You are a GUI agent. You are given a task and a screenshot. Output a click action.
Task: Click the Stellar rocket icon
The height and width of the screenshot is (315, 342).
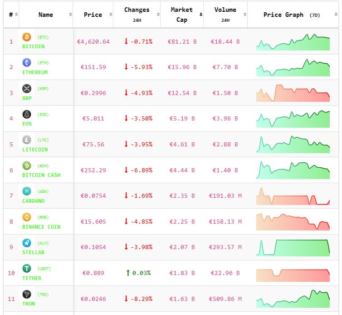click(x=27, y=243)
